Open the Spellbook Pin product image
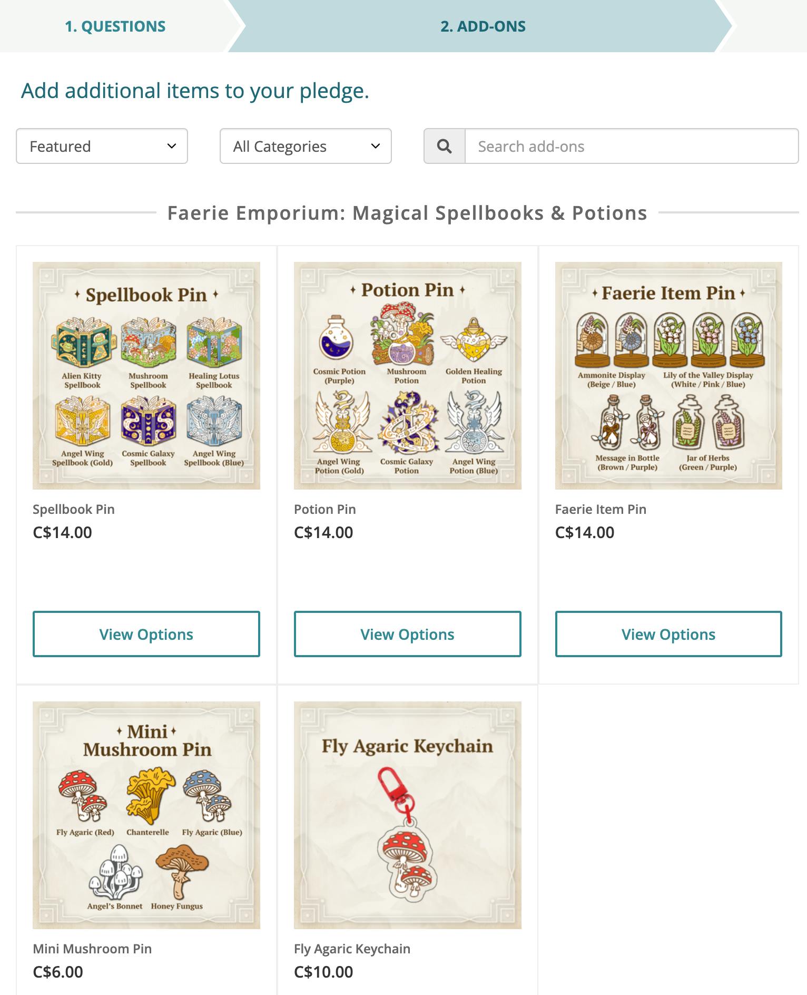This screenshot has height=995, width=807. tap(146, 375)
